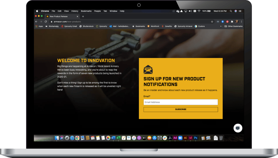
Task: Open the Coolors bookmark
Action: pos(199,26)
